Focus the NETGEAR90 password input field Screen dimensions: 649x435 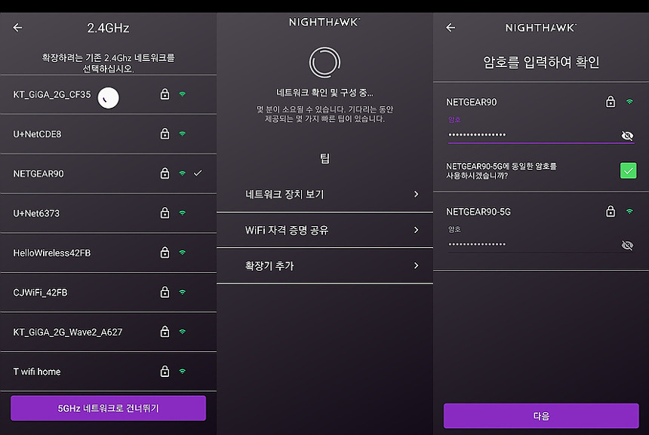tap(533, 135)
